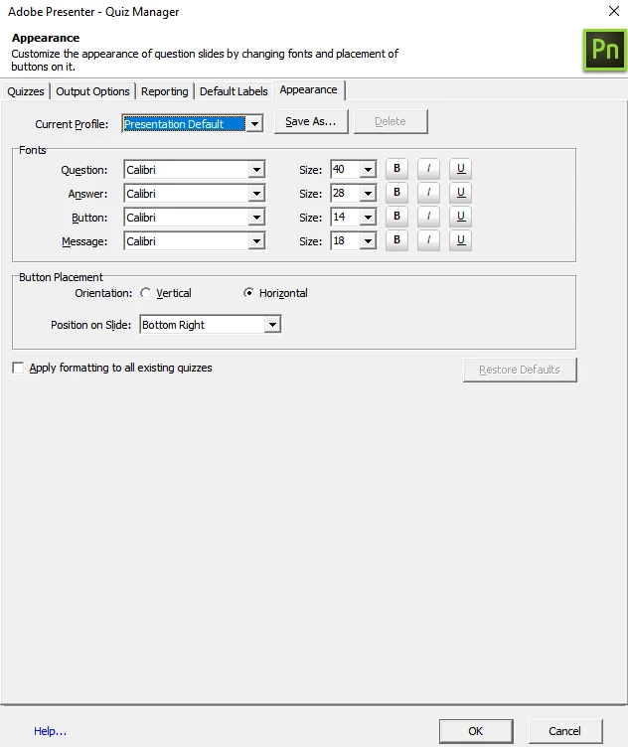Screen dimensions: 628x747
Task: Click the Delete profile button
Action: point(391,121)
